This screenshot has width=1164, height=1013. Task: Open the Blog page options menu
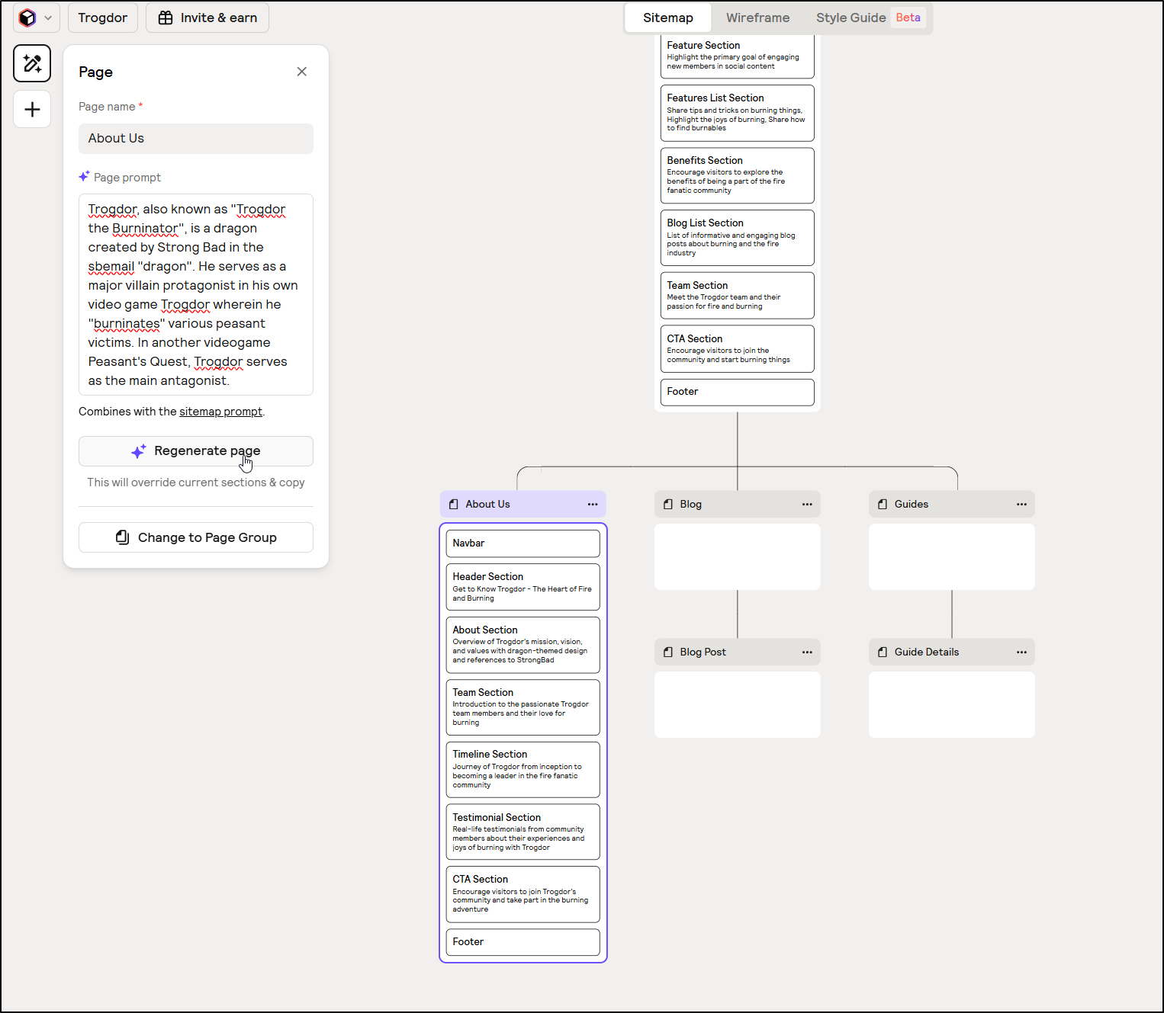pos(807,505)
